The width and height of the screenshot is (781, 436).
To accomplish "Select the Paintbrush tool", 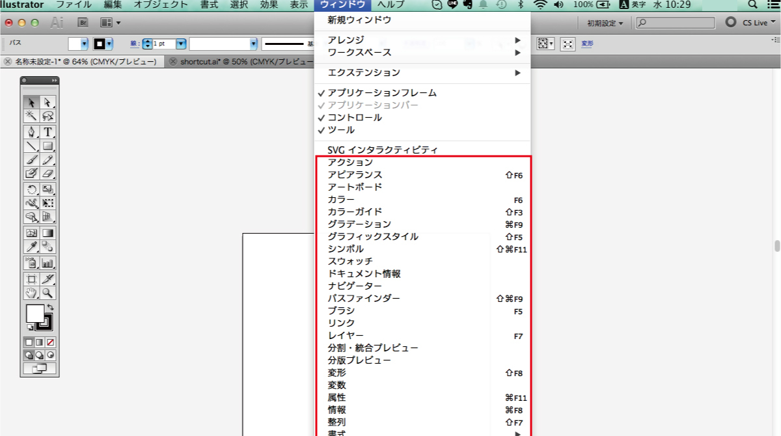I will click(x=31, y=159).
